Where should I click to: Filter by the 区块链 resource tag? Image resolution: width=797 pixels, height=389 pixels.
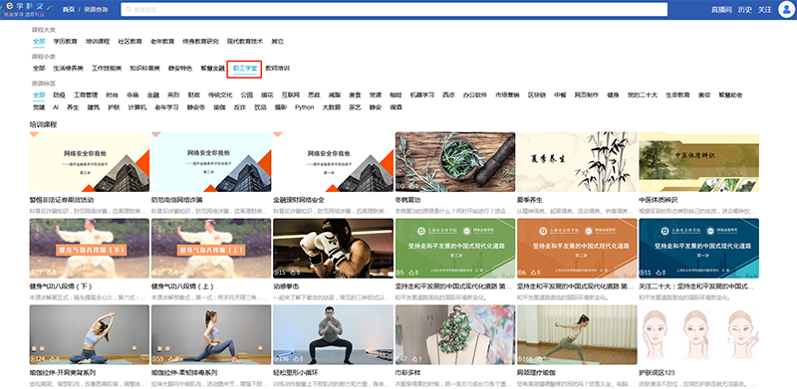537,95
